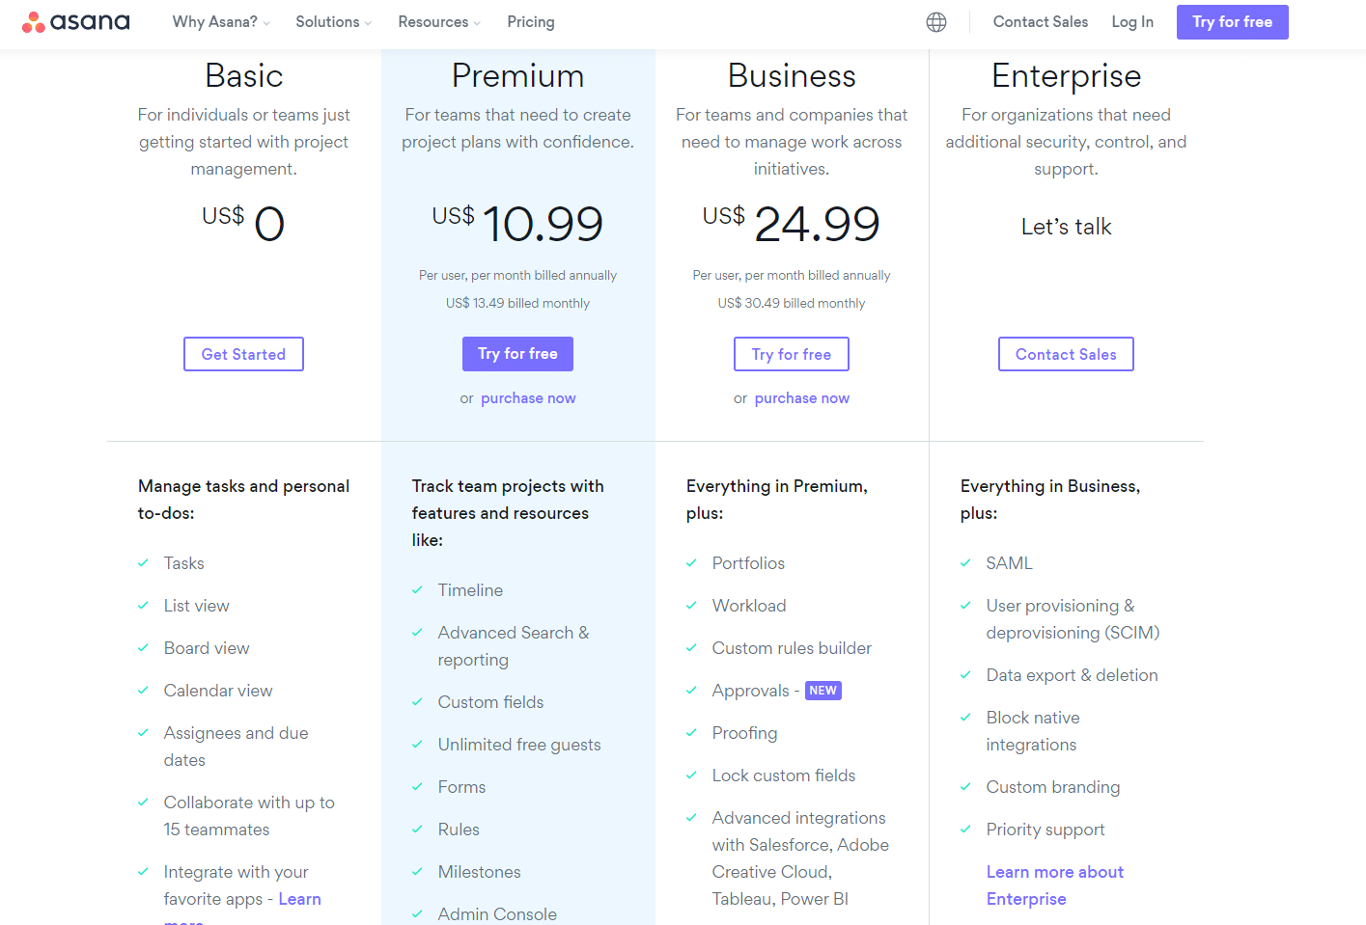Select the Pricing menu item
Image resolution: width=1366 pixels, height=925 pixels.
click(x=530, y=21)
